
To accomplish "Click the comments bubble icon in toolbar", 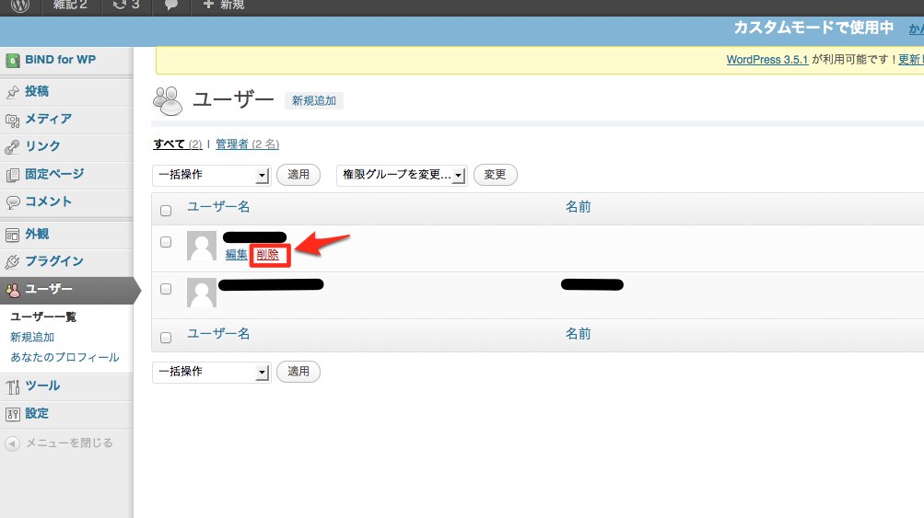I will (x=171, y=6).
